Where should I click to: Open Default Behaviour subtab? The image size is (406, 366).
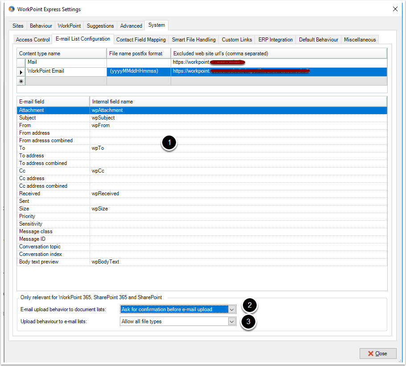319,40
